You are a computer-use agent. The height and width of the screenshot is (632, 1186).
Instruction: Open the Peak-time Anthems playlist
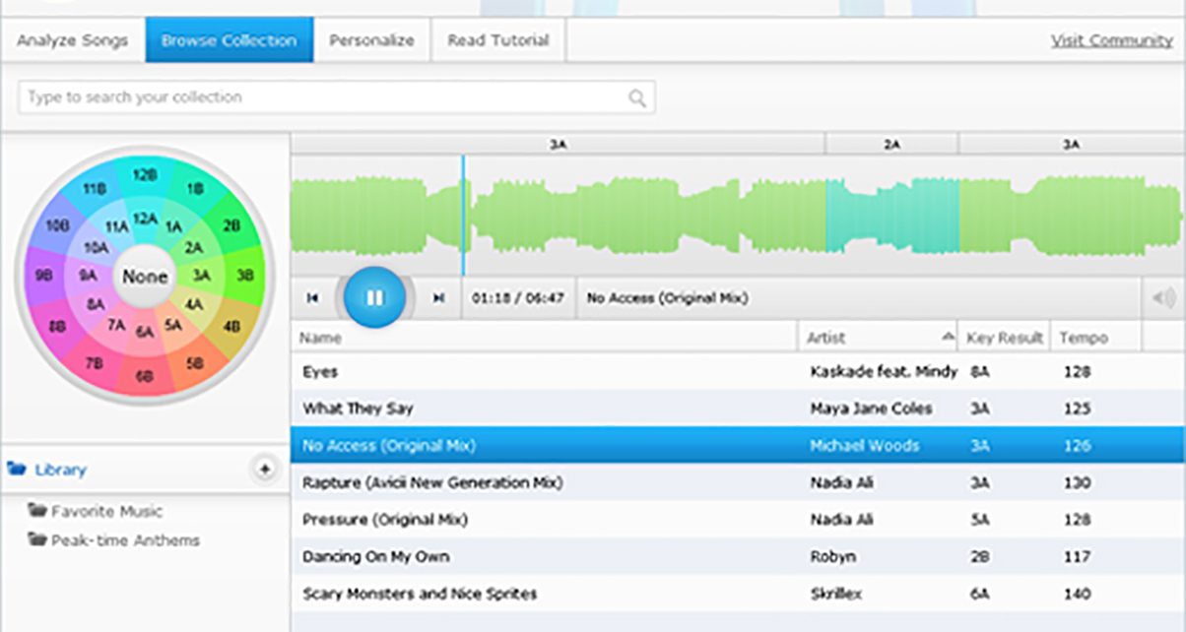pyautogui.click(x=125, y=540)
